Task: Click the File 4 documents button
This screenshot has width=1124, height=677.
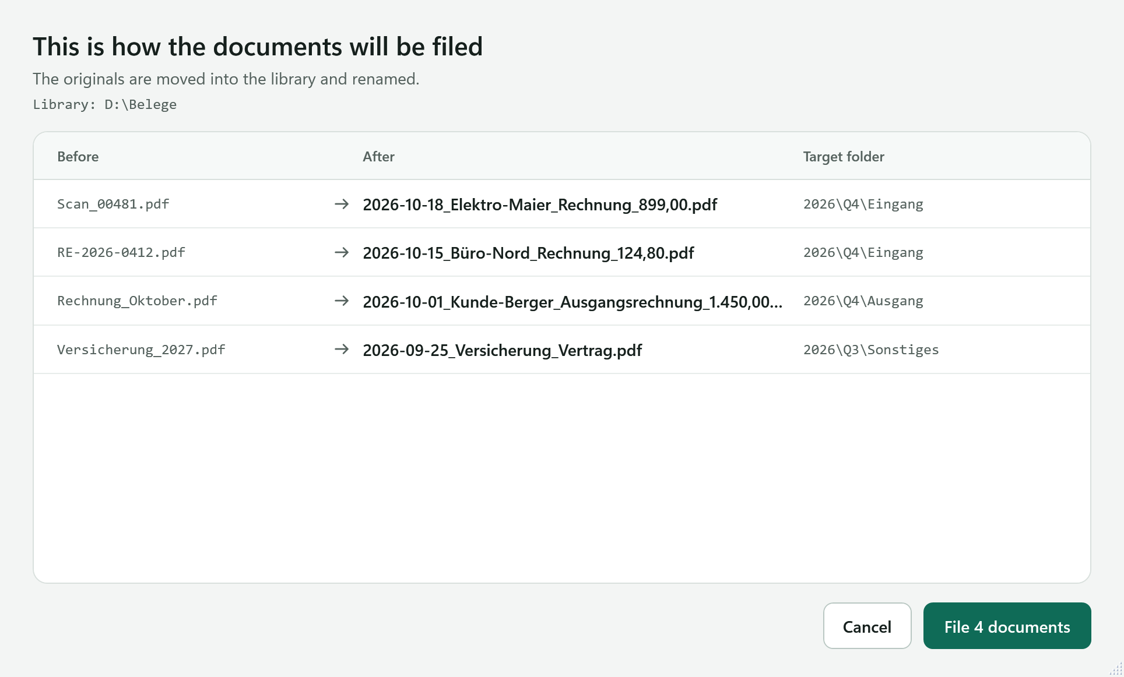Action: pyautogui.click(x=1007, y=626)
